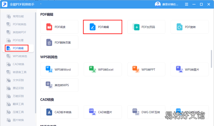Open WPS转其他 in the sidebar
214x126 pixels.
tap(17, 56)
